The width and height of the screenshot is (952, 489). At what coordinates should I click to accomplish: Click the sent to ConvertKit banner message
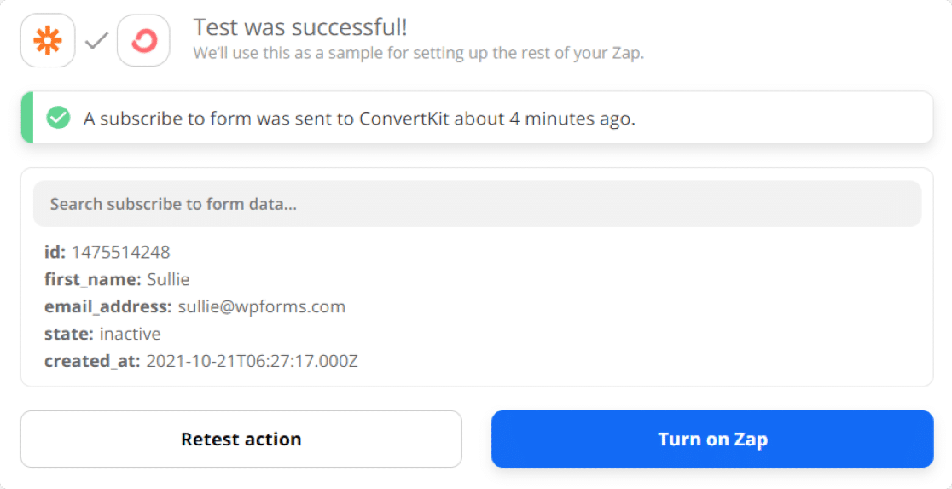359,119
